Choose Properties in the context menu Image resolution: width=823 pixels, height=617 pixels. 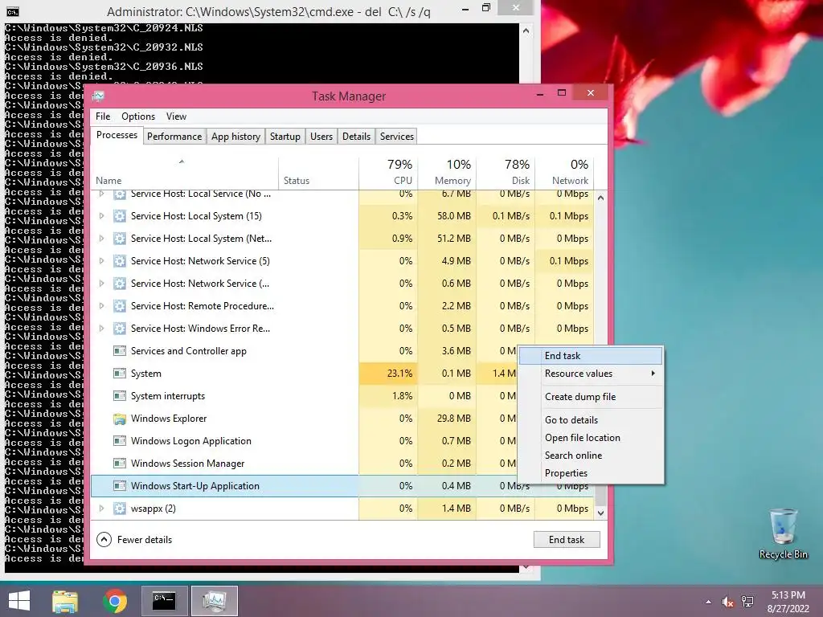click(x=591, y=473)
